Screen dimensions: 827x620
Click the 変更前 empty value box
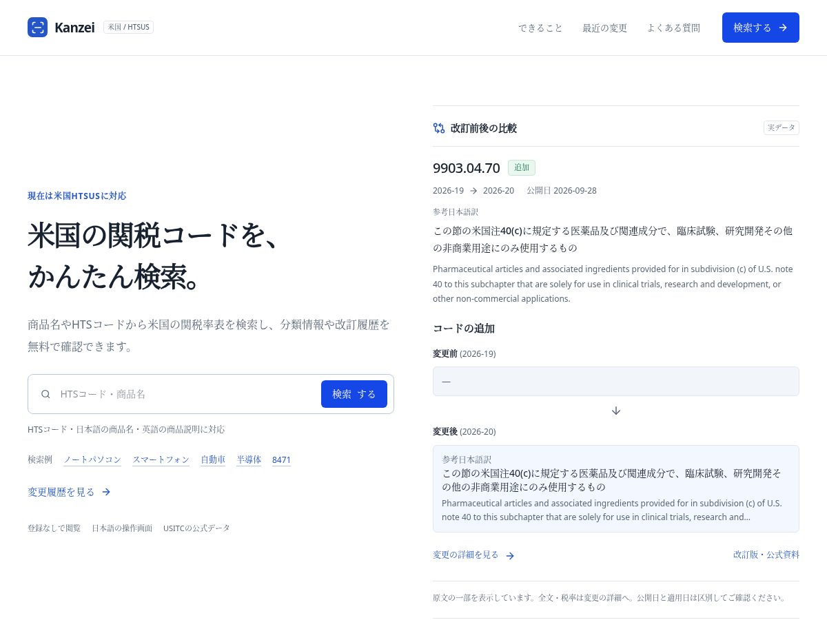point(616,381)
